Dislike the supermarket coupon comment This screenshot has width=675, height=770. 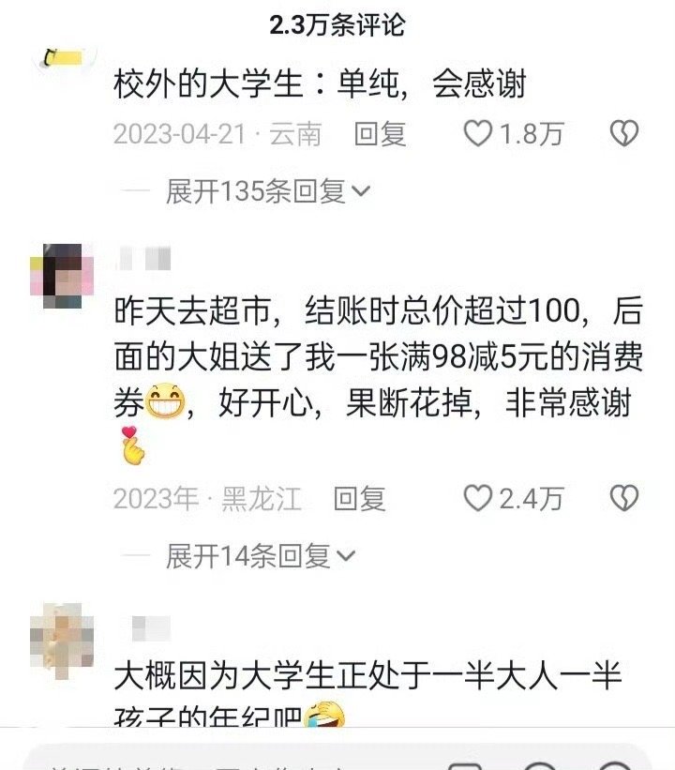coord(624,498)
